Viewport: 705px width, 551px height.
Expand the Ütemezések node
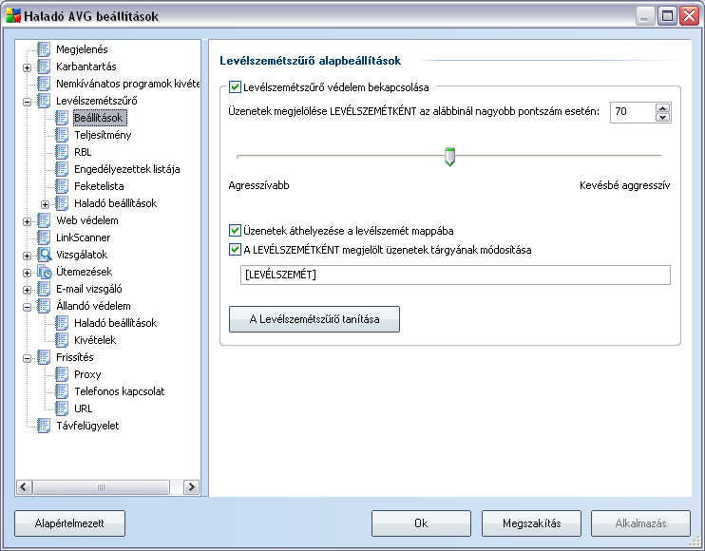tap(27, 273)
